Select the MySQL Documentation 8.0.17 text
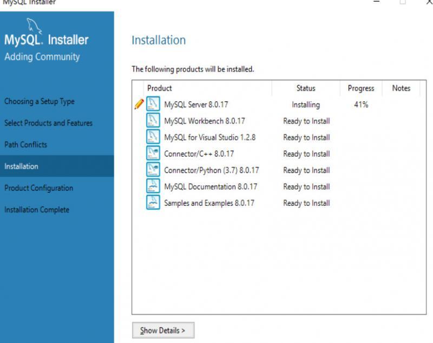Image resolution: width=433 pixels, height=343 pixels. [211, 186]
